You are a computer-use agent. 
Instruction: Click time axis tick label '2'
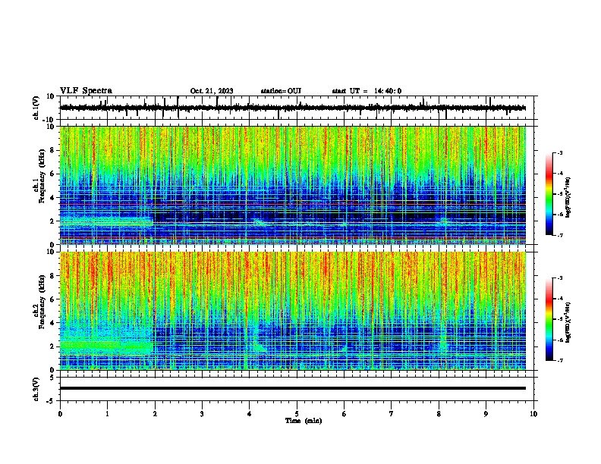click(x=155, y=414)
